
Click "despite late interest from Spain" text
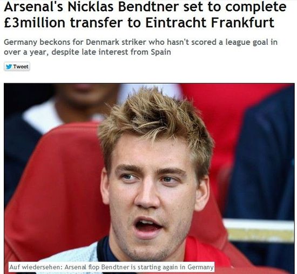[111, 52]
